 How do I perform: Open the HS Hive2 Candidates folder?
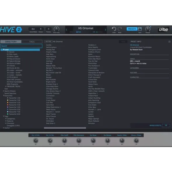pyautogui.click(x=15, y=82)
